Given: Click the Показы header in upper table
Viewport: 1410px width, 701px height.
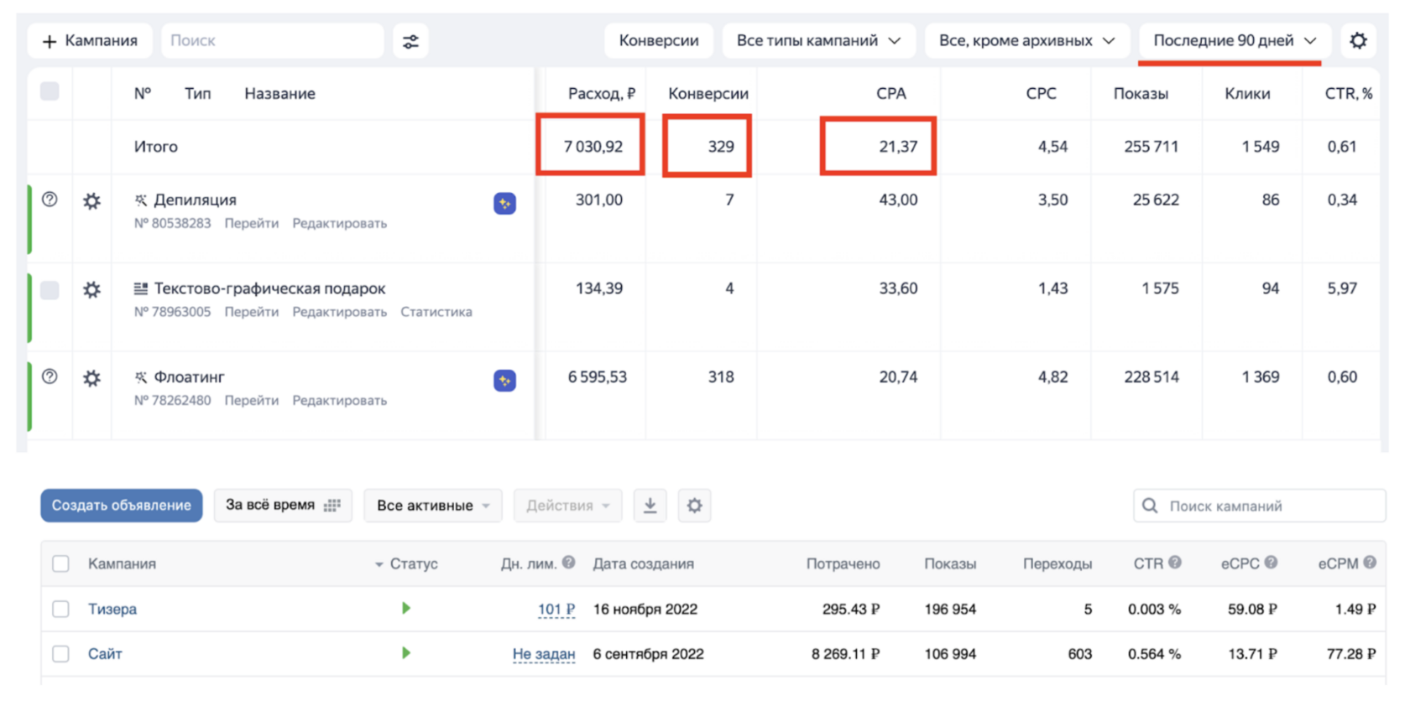Looking at the screenshot, I should click(x=1141, y=93).
